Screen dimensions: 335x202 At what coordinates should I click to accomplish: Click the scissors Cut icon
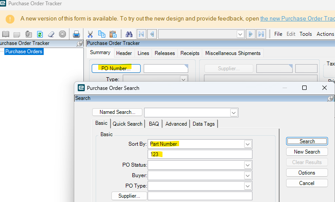[x=90, y=34]
